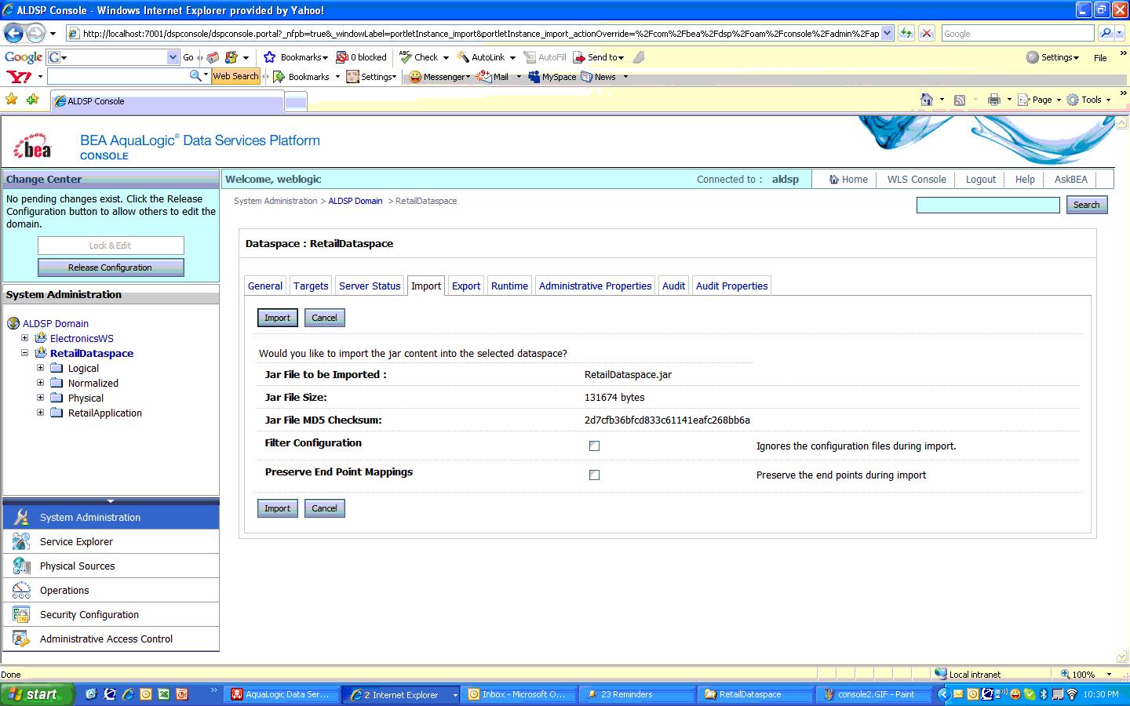Image resolution: width=1130 pixels, height=706 pixels.
Task: Open the Administrative Access Control icon
Action: pyautogui.click(x=21, y=639)
